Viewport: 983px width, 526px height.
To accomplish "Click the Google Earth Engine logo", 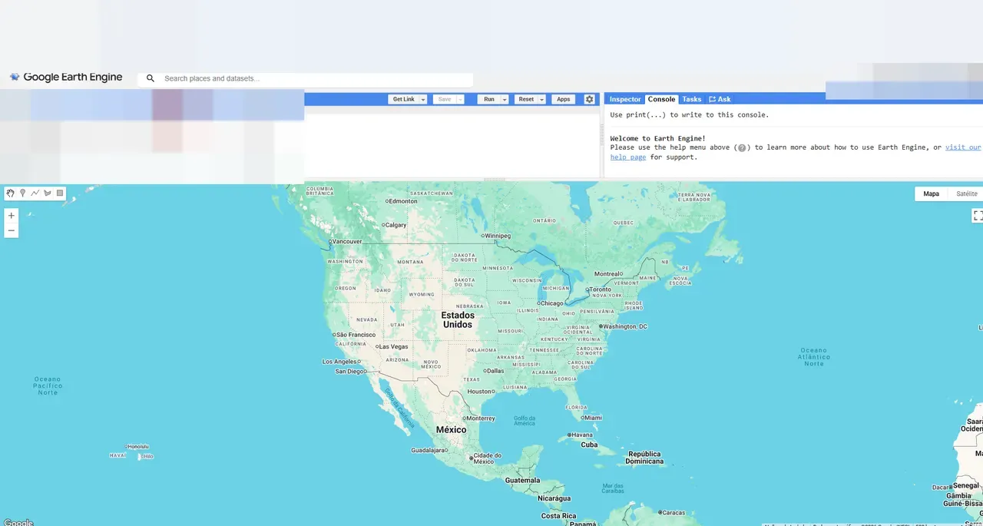I will tap(66, 78).
